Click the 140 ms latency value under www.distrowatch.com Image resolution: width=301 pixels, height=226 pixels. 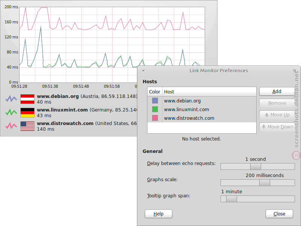(x=46, y=129)
